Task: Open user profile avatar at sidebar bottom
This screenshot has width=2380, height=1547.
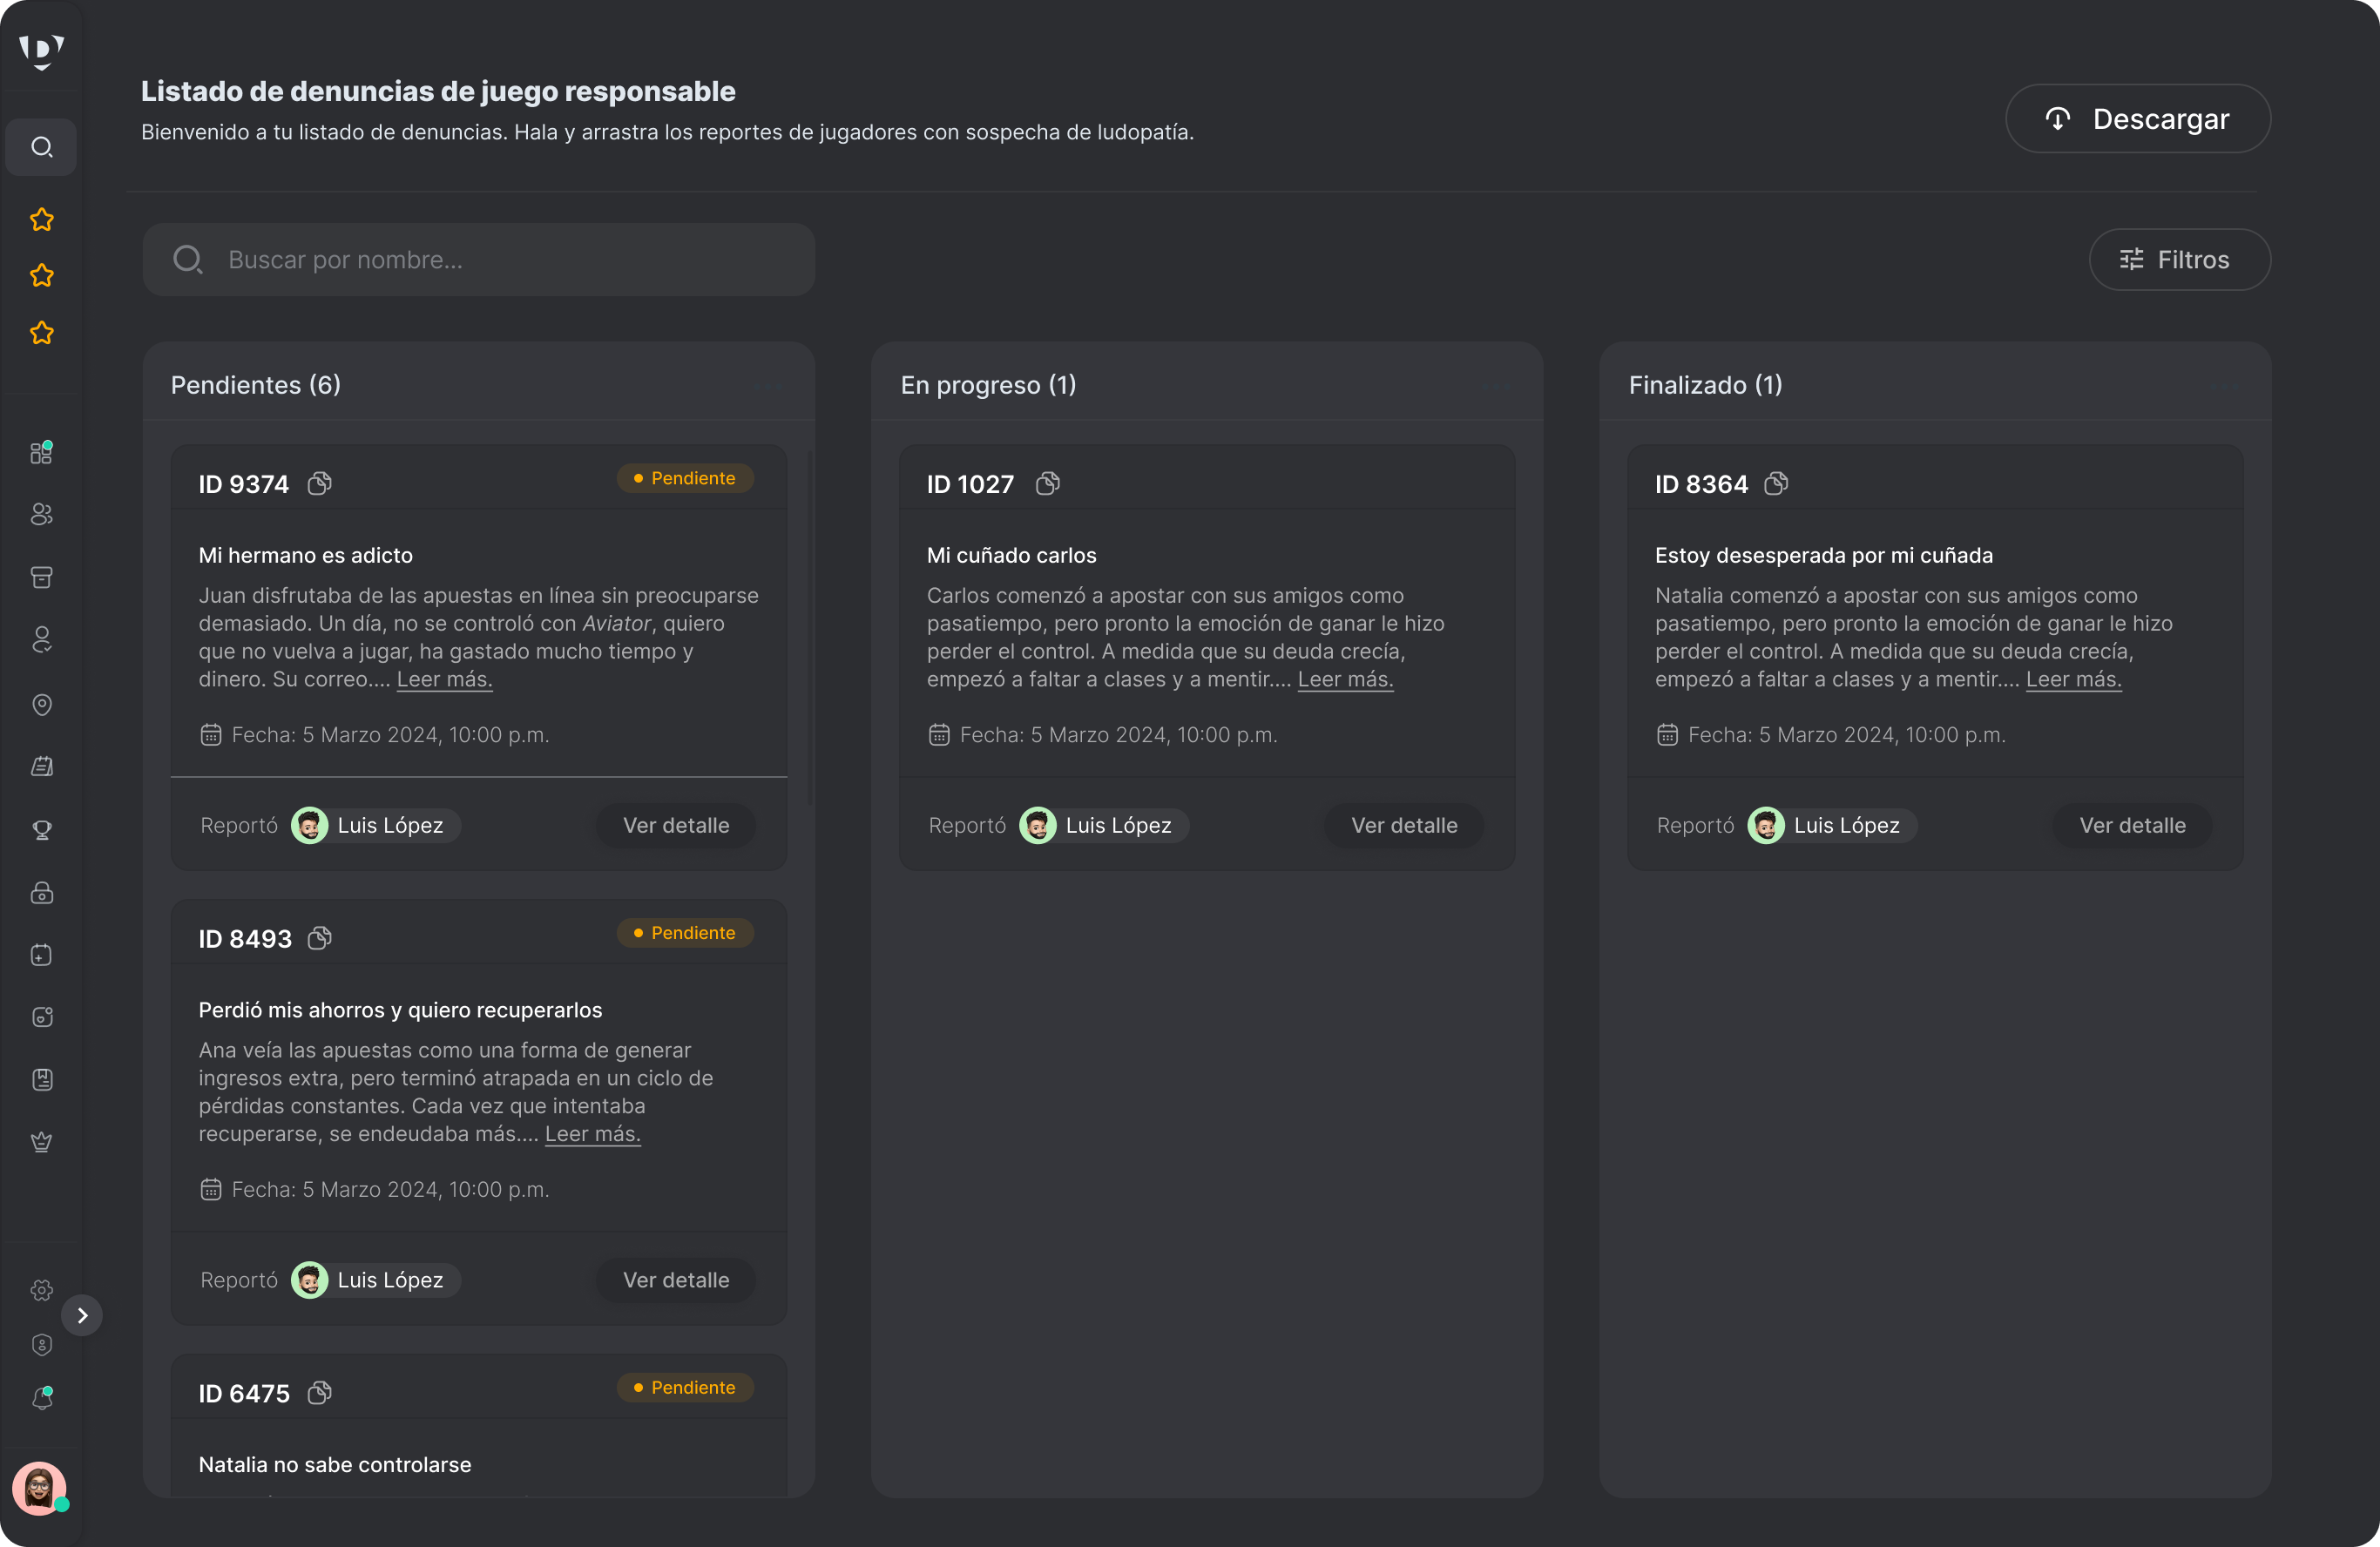Action: [x=40, y=1489]
